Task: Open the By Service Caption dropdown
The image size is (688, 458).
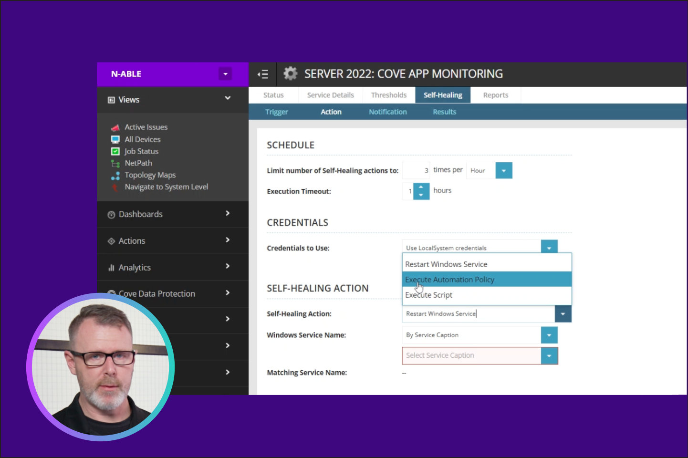Action: pos(549,335)
